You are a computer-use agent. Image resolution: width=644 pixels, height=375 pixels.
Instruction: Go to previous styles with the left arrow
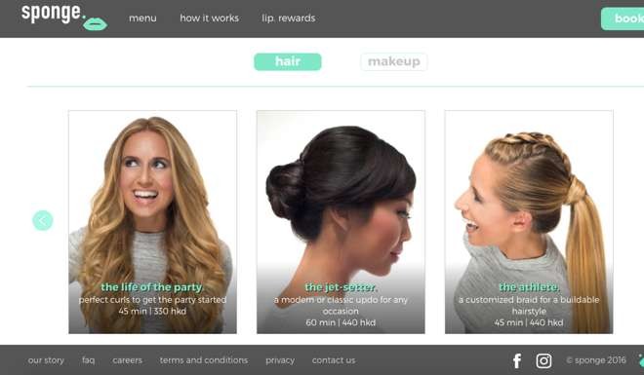(x=43, y=220)
